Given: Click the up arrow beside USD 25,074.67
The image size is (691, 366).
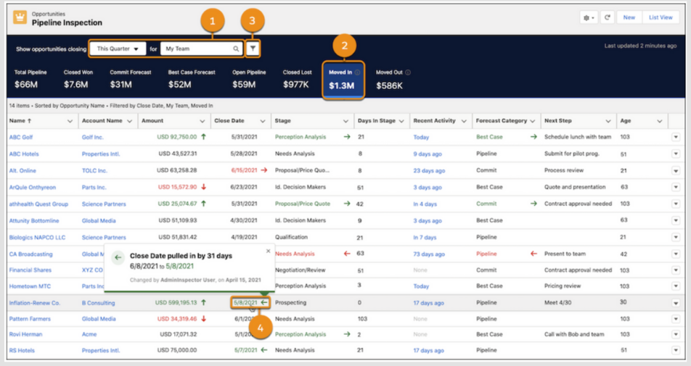Looking at the screenshot, I should [x=203, y=204].
